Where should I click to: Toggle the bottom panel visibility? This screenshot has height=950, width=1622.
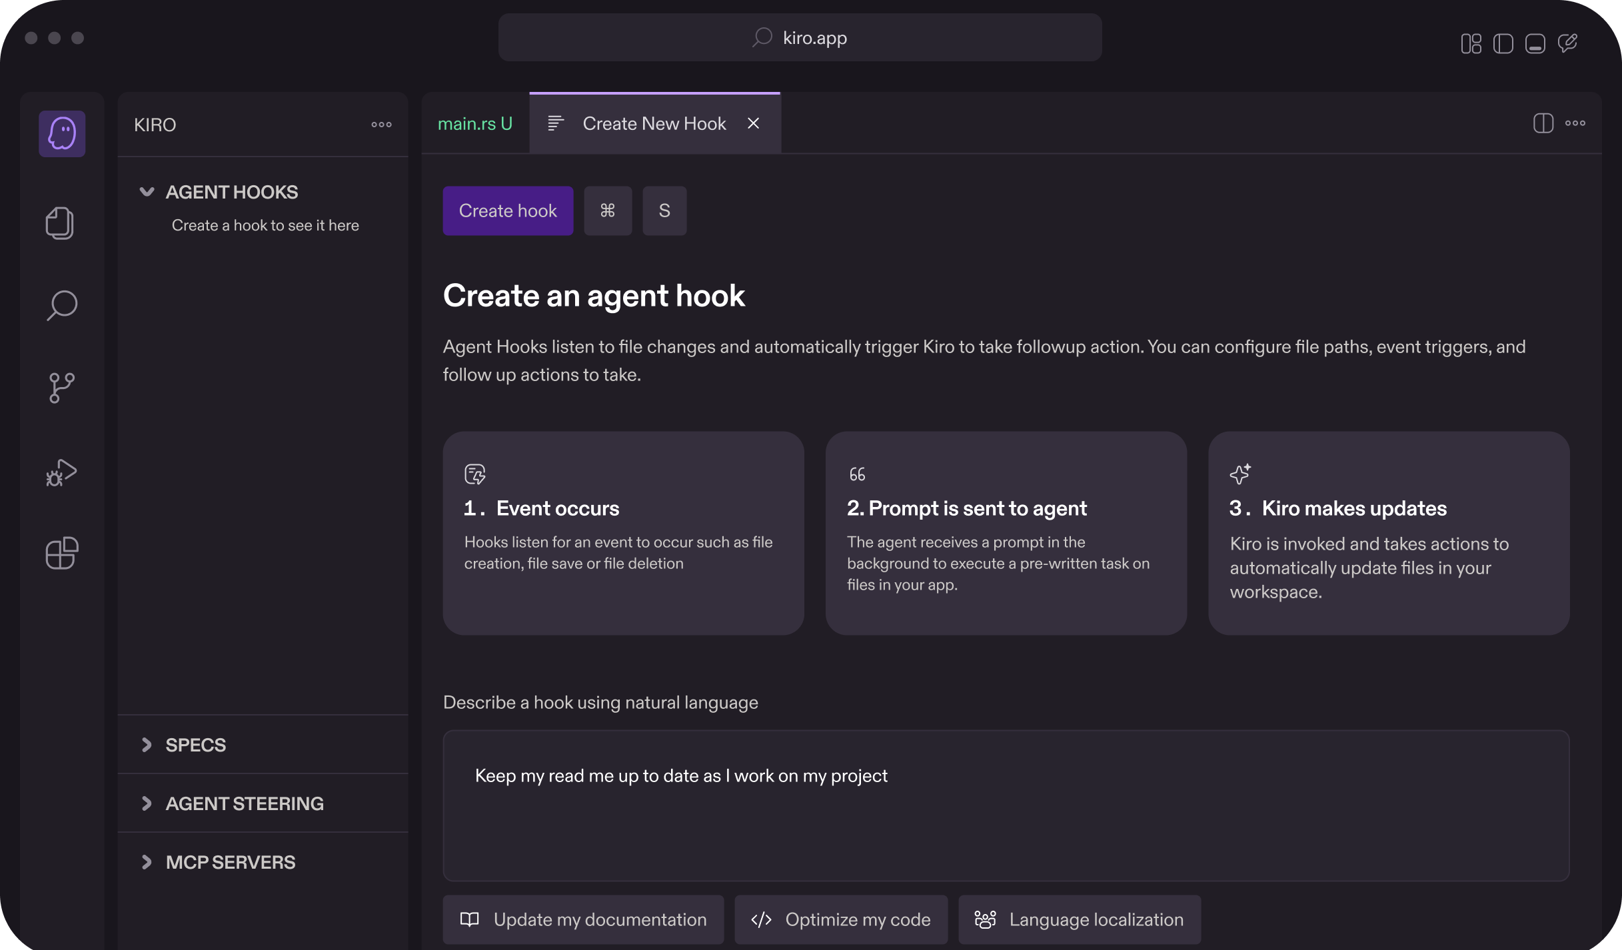tap(1535, 44)
